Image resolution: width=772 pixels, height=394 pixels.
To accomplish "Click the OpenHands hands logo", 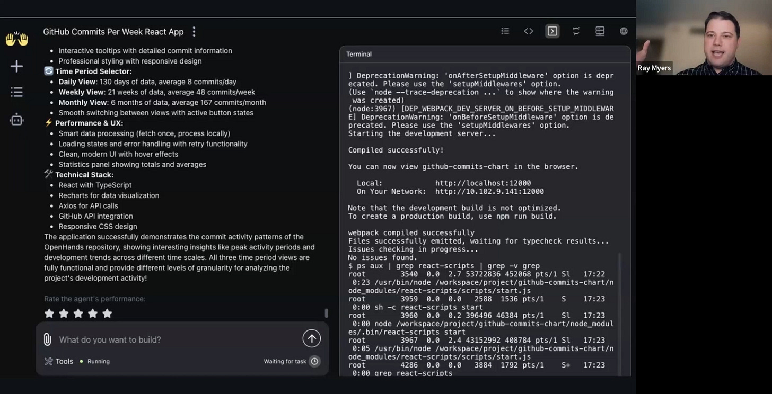I will click(x=16, y=39).
